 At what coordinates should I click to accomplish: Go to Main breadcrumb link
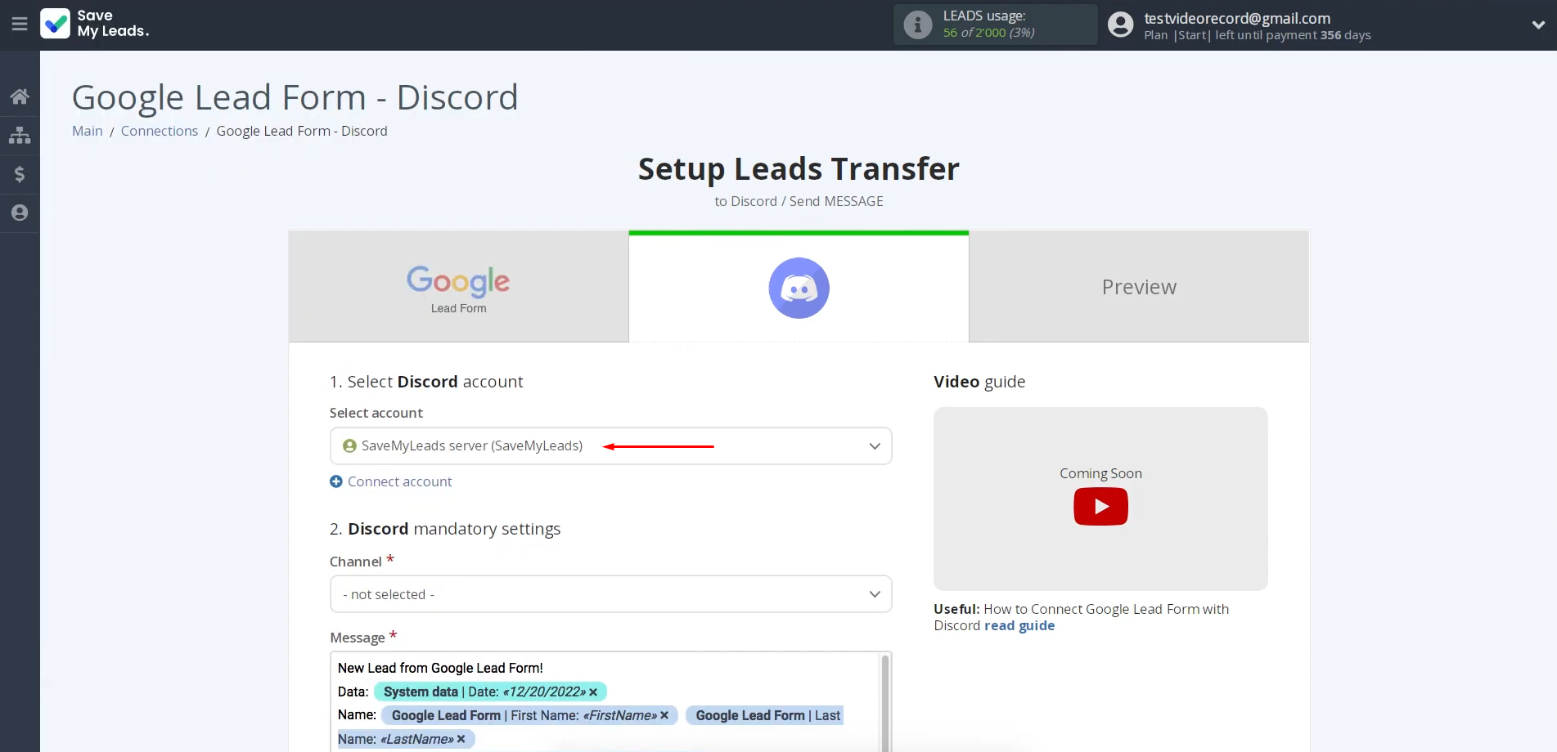(x=88, y=131)
